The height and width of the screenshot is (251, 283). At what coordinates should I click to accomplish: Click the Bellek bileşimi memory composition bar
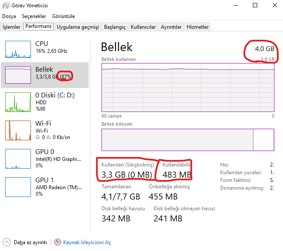click(x=188, y=140)
